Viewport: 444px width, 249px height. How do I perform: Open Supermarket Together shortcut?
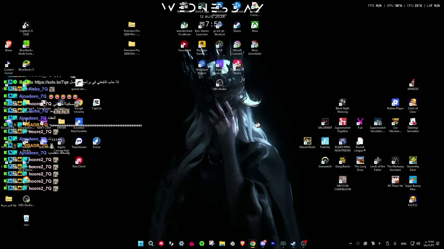(342, 126)
